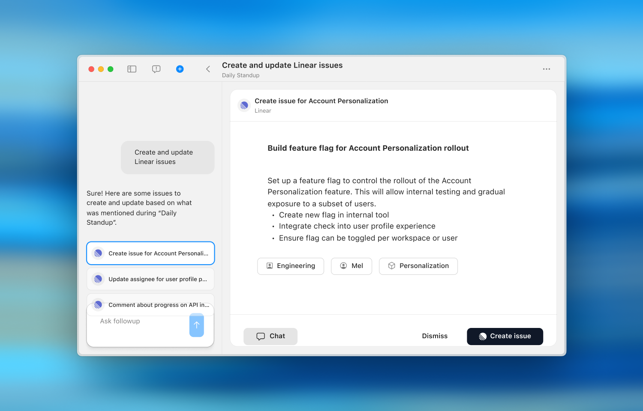This screenshot has height=411, width=643.
Task: Click Dismiss to discard the issue
Action: click(x=435, y=336)
